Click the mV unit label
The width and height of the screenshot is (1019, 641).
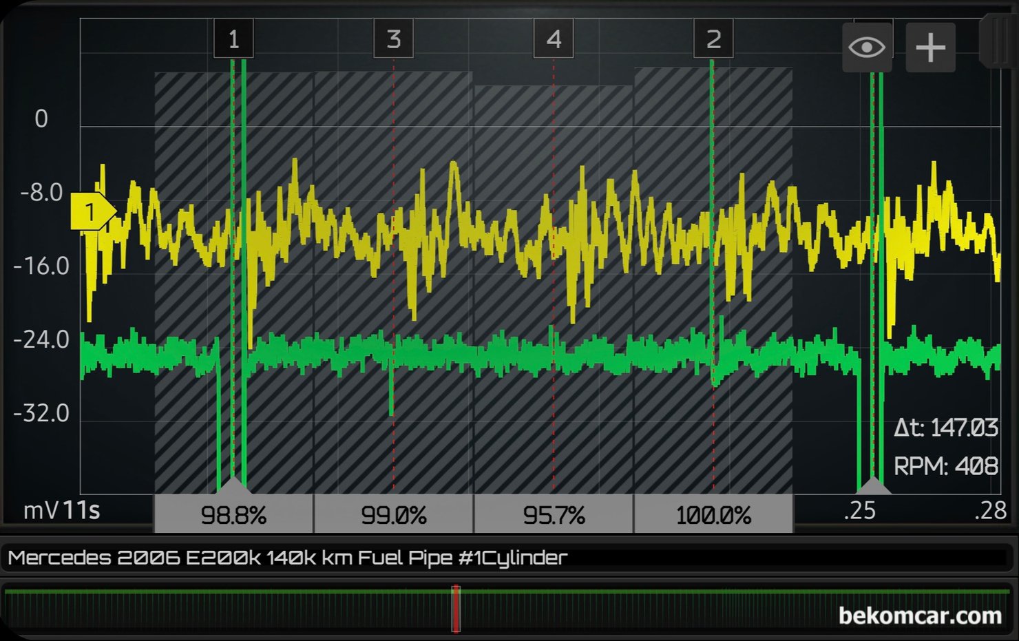41,511
